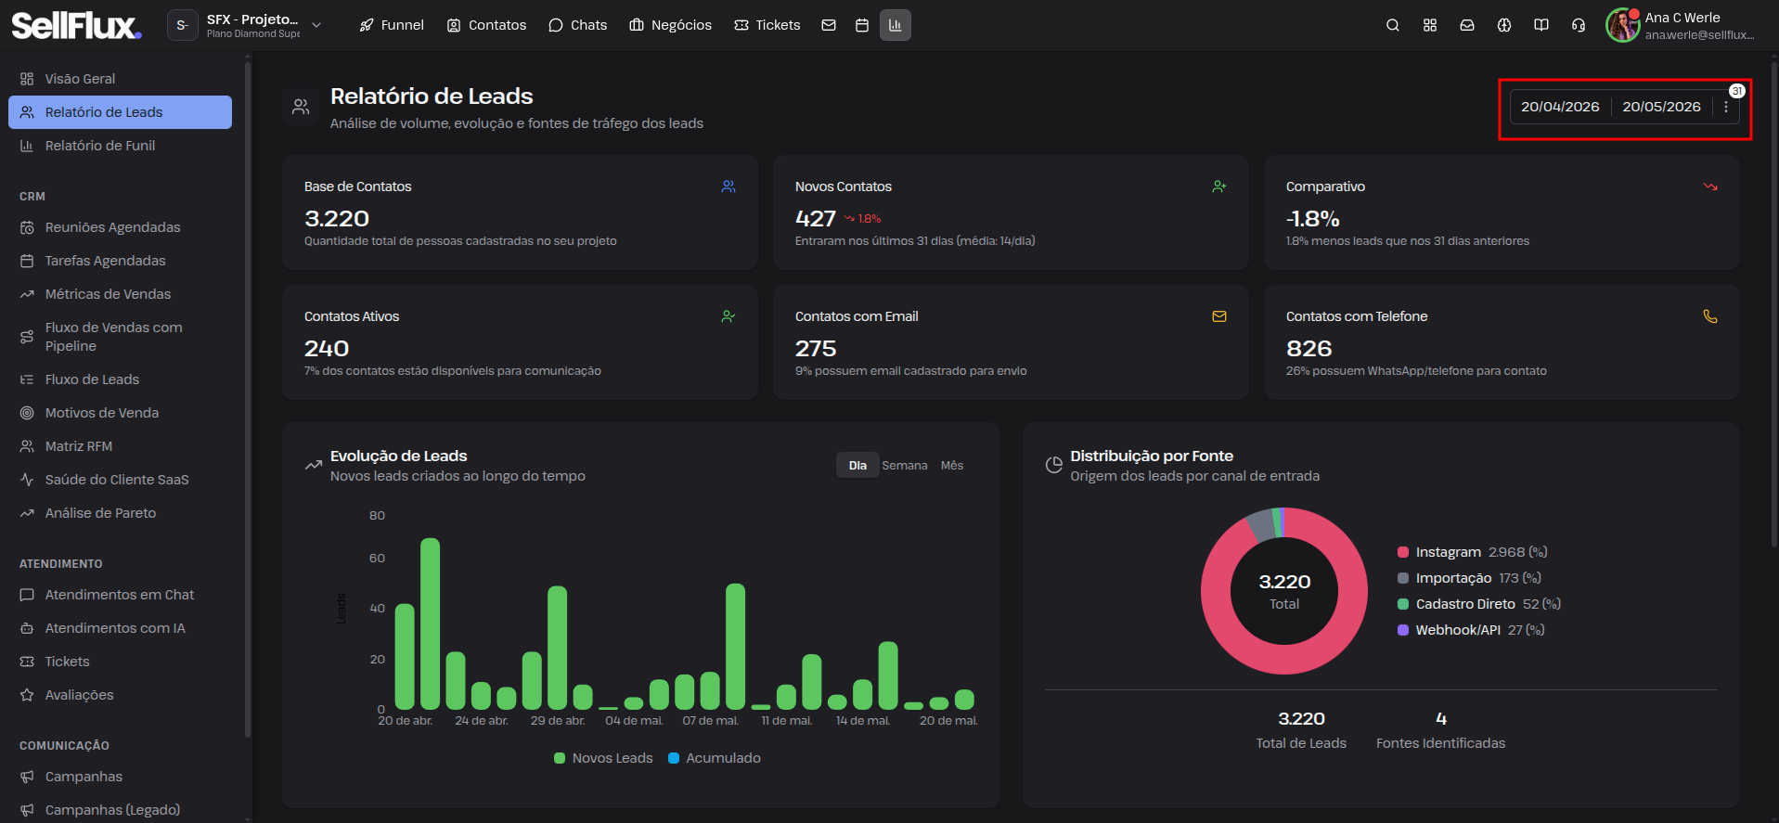Go to Negócios in the top navigation
Screen dimensions: 1779x823
(x=670, y=25)
